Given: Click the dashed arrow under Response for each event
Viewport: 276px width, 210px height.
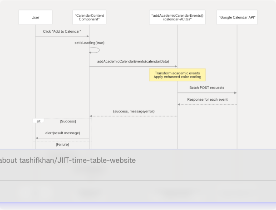Looking at the screenshot, I should [207, 105].
